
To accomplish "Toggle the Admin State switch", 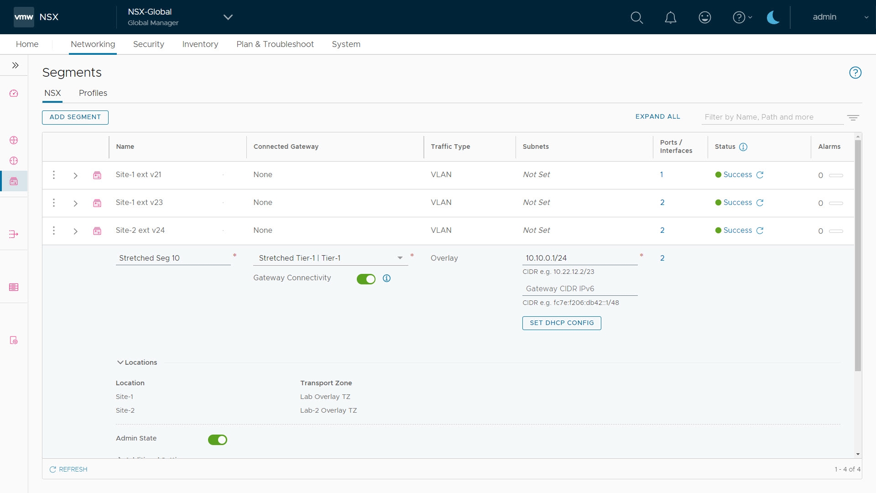I will (217, 440).
